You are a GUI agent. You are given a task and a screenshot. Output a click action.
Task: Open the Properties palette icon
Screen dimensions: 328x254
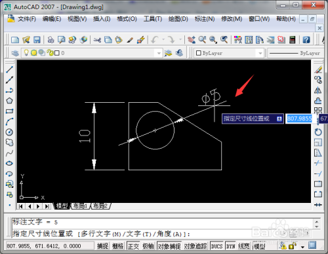(x=237, y=40)
